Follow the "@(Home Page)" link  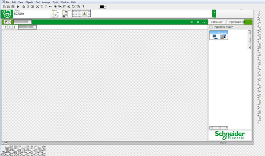tap(224, 27)
